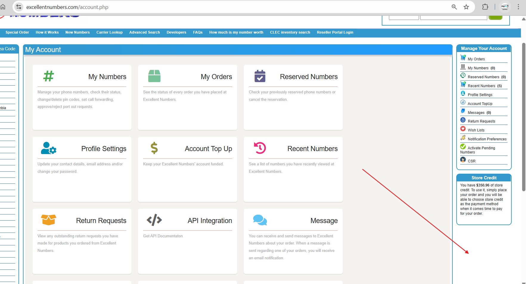Viewport: 526px width, 284px height.
Task: Open the browser three-dot menu
Action: tap(518, 7)
